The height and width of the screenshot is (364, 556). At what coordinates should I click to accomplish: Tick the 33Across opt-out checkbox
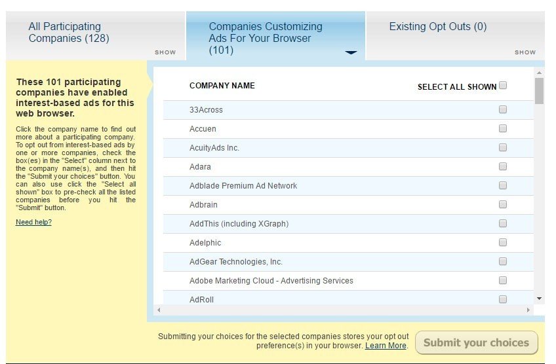503,109
